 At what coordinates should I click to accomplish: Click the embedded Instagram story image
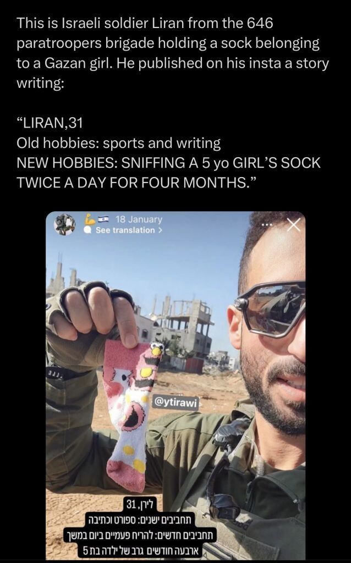[x=175, y=385]
